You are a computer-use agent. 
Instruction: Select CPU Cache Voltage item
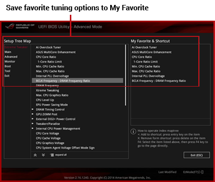pos(48,138)
